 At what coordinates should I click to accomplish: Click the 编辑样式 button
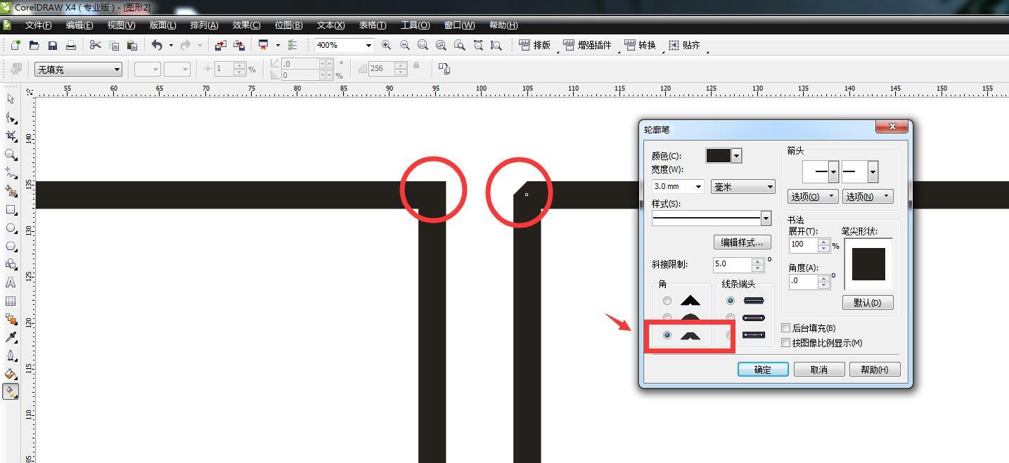[742, 242]
